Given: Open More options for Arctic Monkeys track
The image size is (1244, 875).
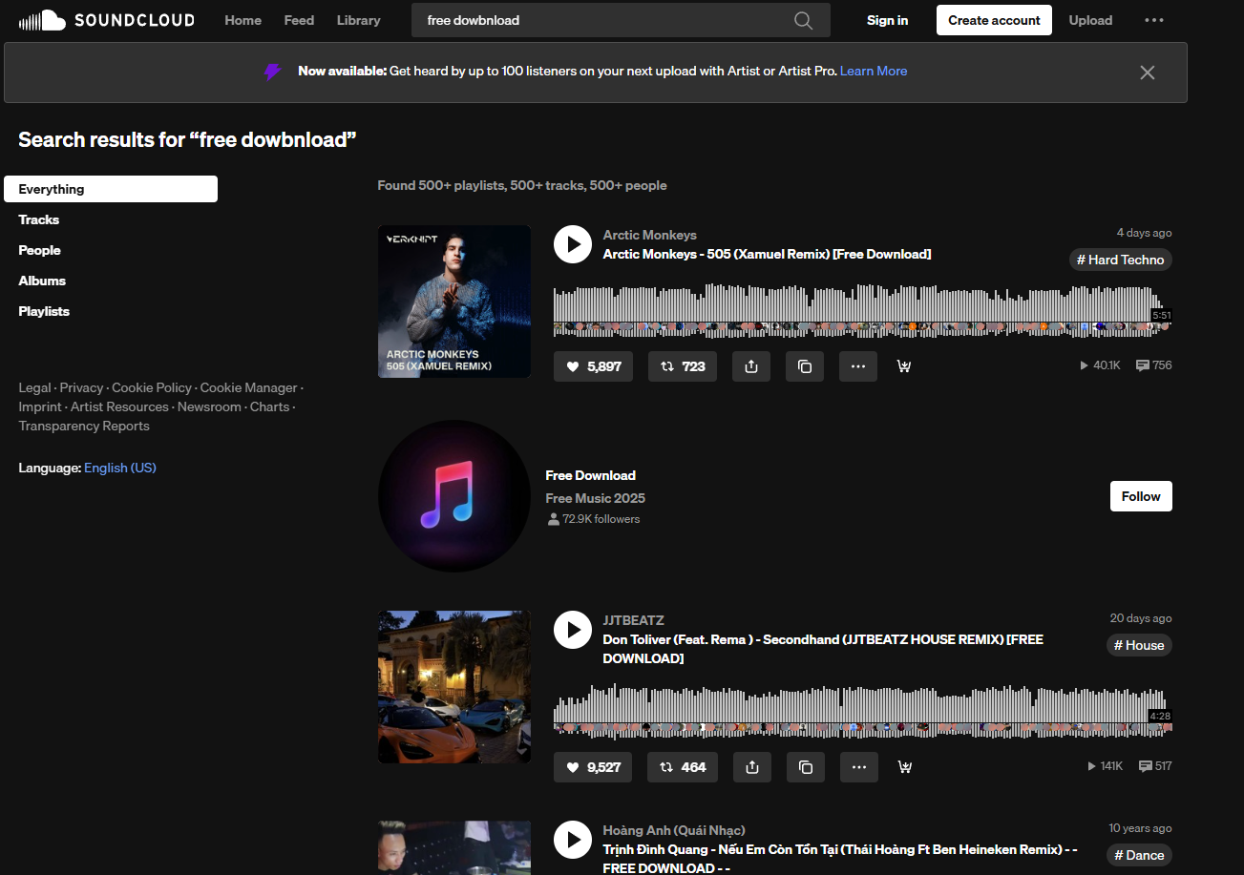Looking at the screenshot, I should coord(858,366).
